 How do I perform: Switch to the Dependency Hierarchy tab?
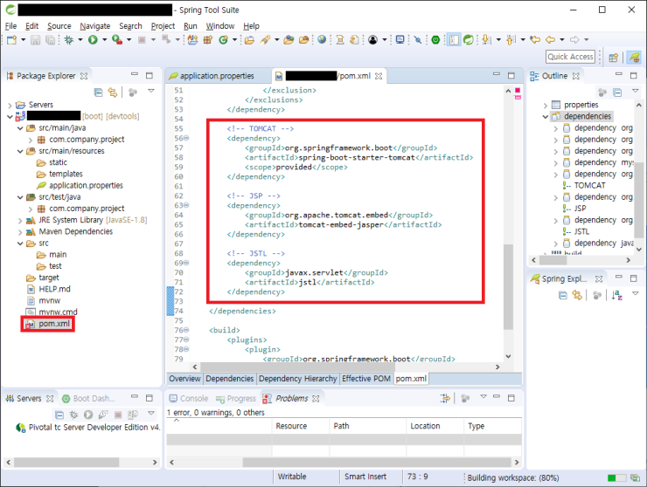(x=297, y=379)
